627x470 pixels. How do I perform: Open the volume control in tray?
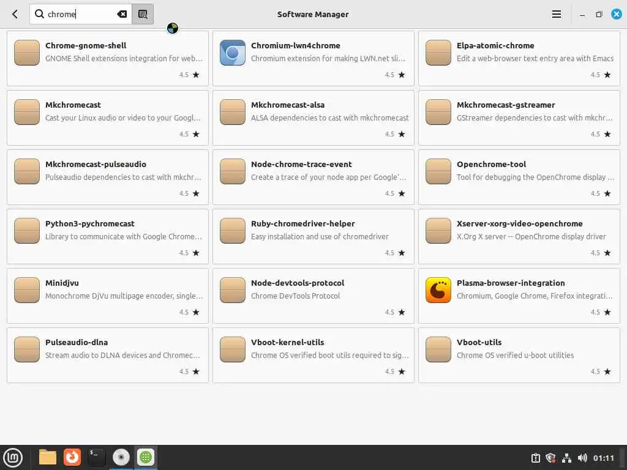(582, 458)
